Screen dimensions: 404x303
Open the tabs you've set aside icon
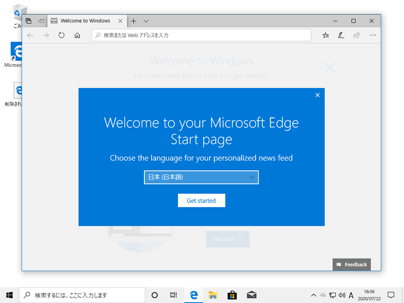tap(29, 21)
